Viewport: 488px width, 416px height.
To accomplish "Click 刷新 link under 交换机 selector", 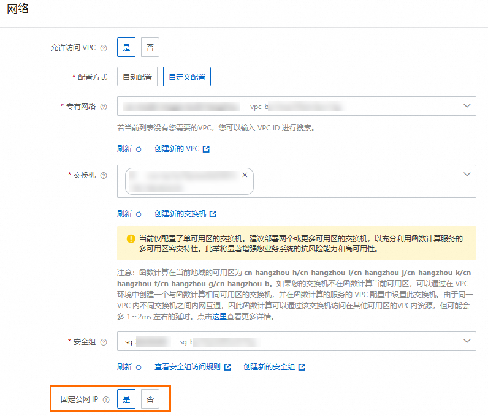I will pyautogui.click(x=124, y=214).
